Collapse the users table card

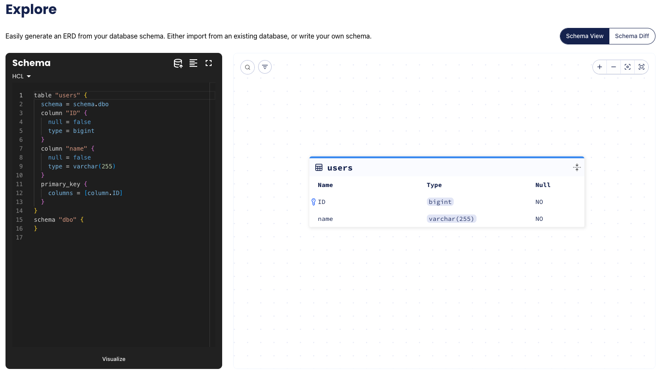pyautogui.click(x=577, y=168)
